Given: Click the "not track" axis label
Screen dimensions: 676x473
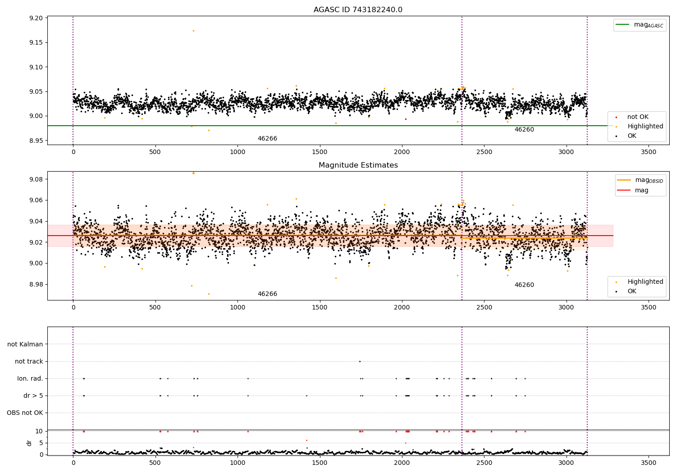Looking at the screenshot, I should coord(29,362).
